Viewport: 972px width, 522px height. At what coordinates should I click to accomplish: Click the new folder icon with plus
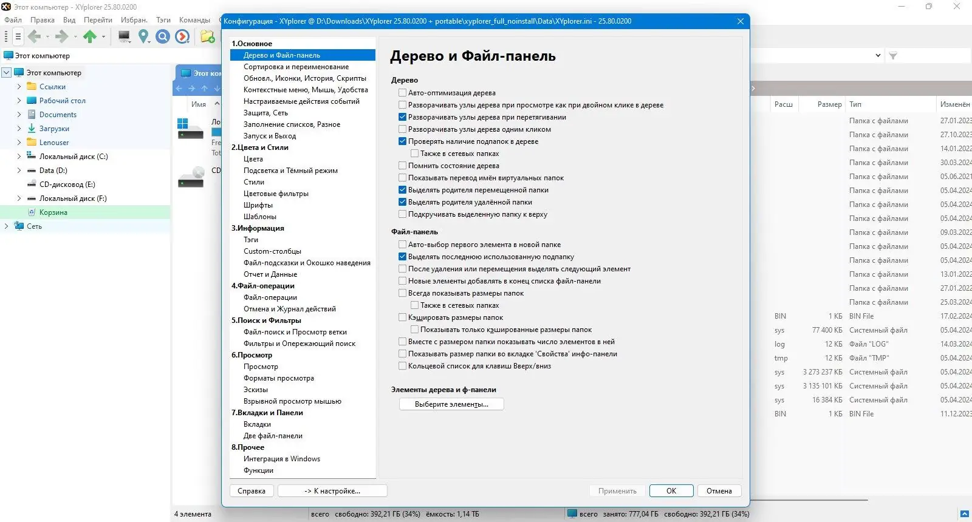(207, 37)
